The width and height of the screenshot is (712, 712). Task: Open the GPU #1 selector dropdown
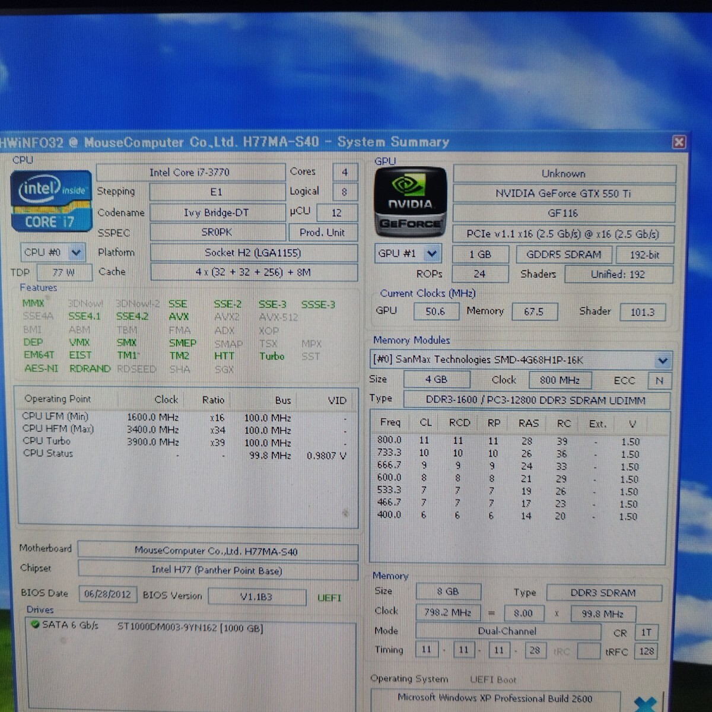point(432,254)
